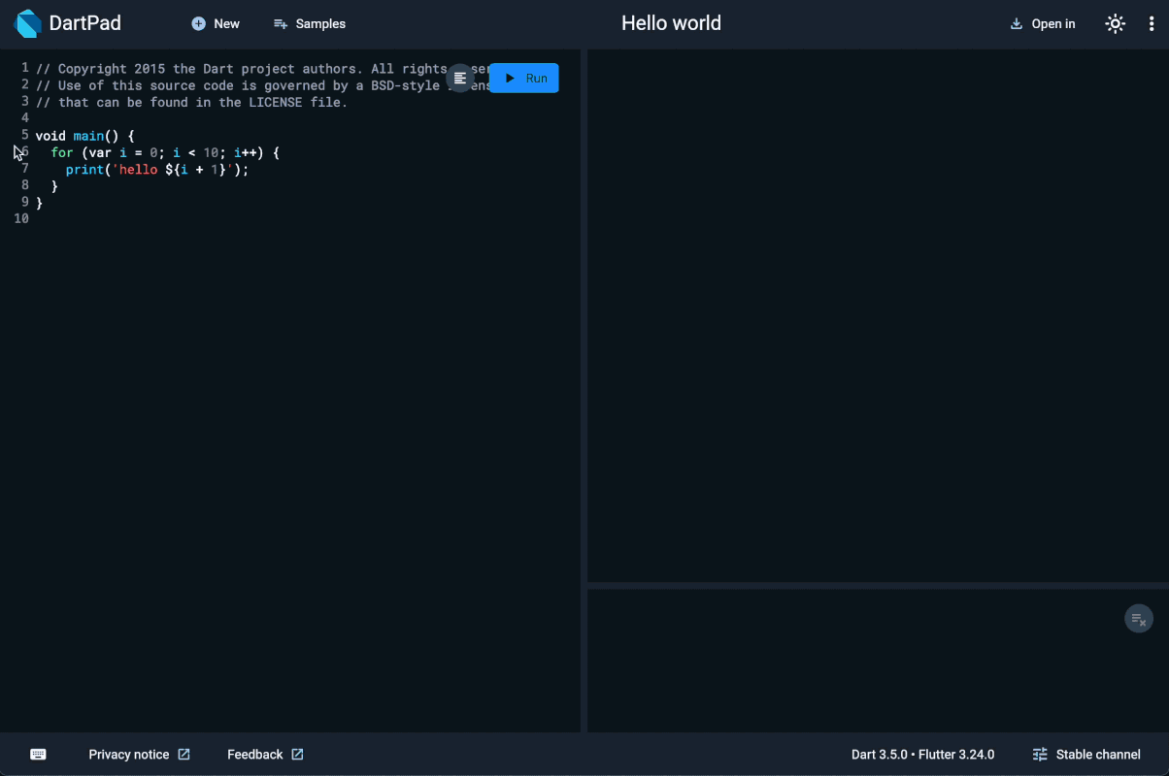Click the external-link icon next to Privacy notice

[x=184, y=754]
